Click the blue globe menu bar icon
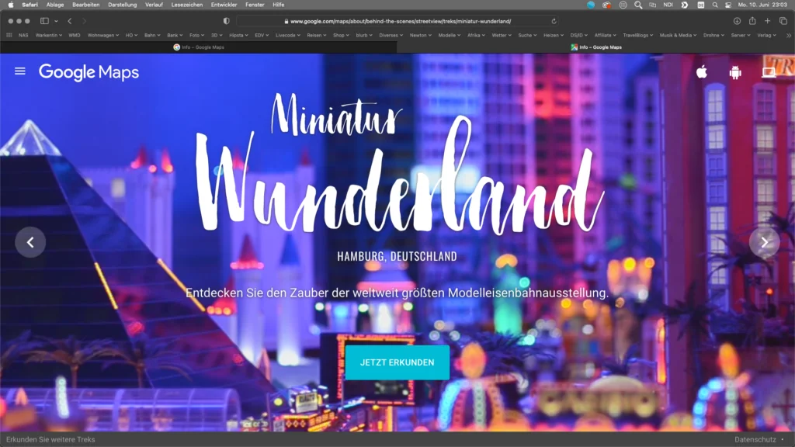 click(591, 5)
